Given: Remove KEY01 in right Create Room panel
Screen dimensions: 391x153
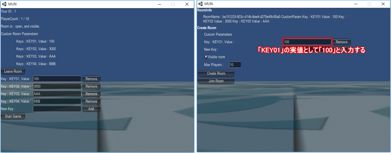Looking at the screenshot, I should click(x=342, y=42).
